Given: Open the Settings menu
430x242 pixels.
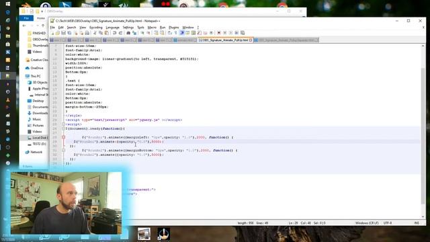Looking at the screenshot, I should click(x=128, y=28).
